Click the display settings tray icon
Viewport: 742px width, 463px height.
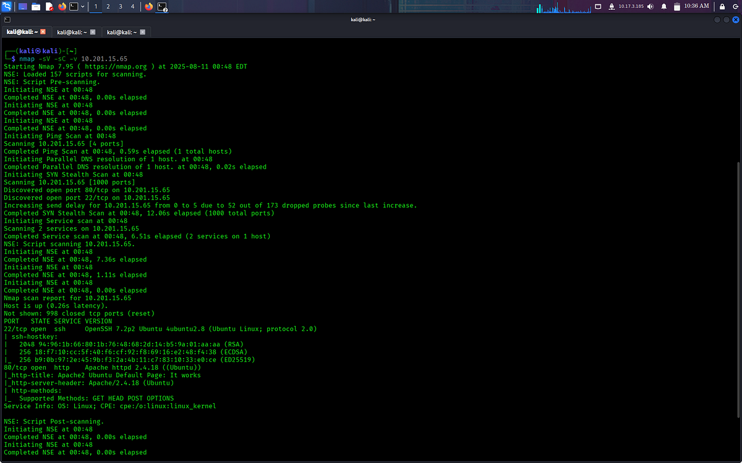598,7
